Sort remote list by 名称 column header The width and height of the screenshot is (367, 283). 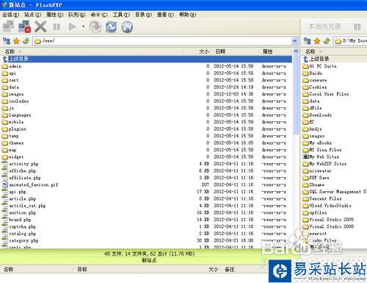point(92,51)
